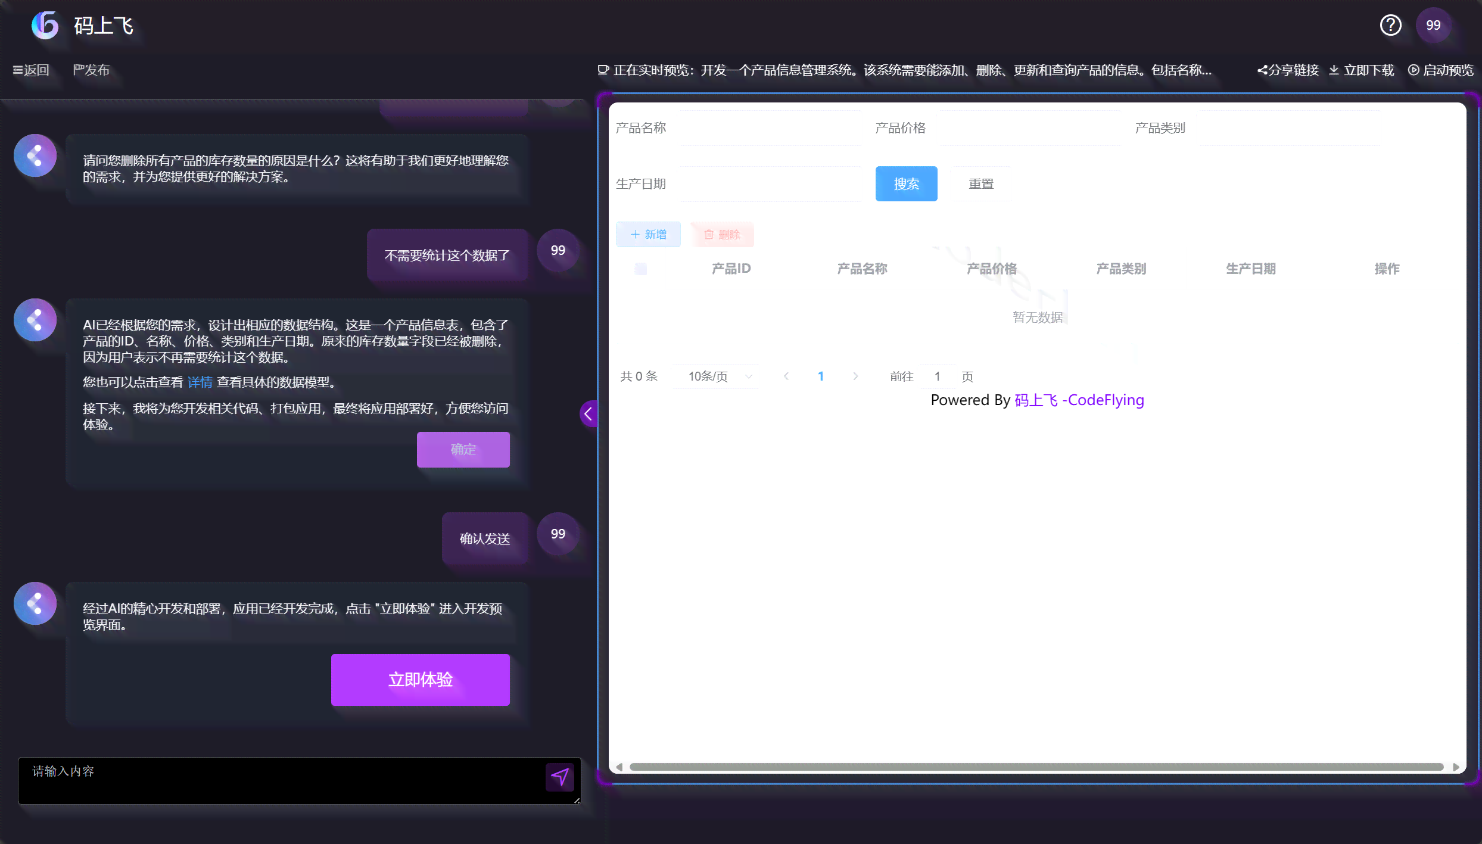Click the 立即体验 button
This screenshot has height=844, width=1482.
coord(420,680)
